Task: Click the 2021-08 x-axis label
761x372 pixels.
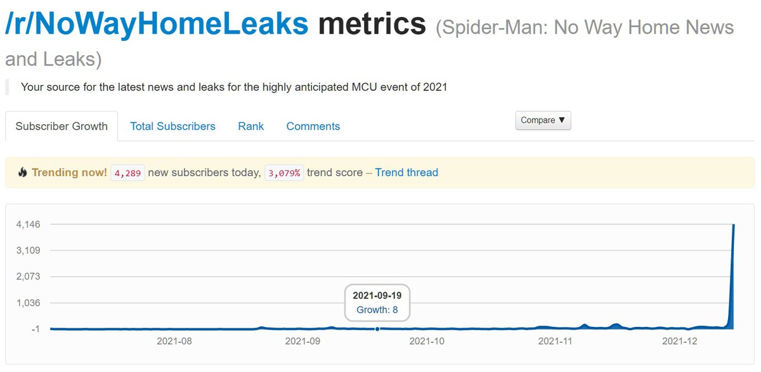Action: coord(174,341)
